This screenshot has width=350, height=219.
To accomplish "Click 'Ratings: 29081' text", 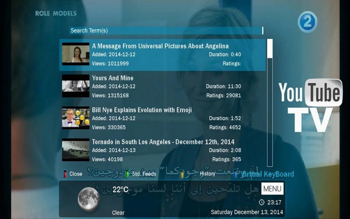I will [224, 95].
